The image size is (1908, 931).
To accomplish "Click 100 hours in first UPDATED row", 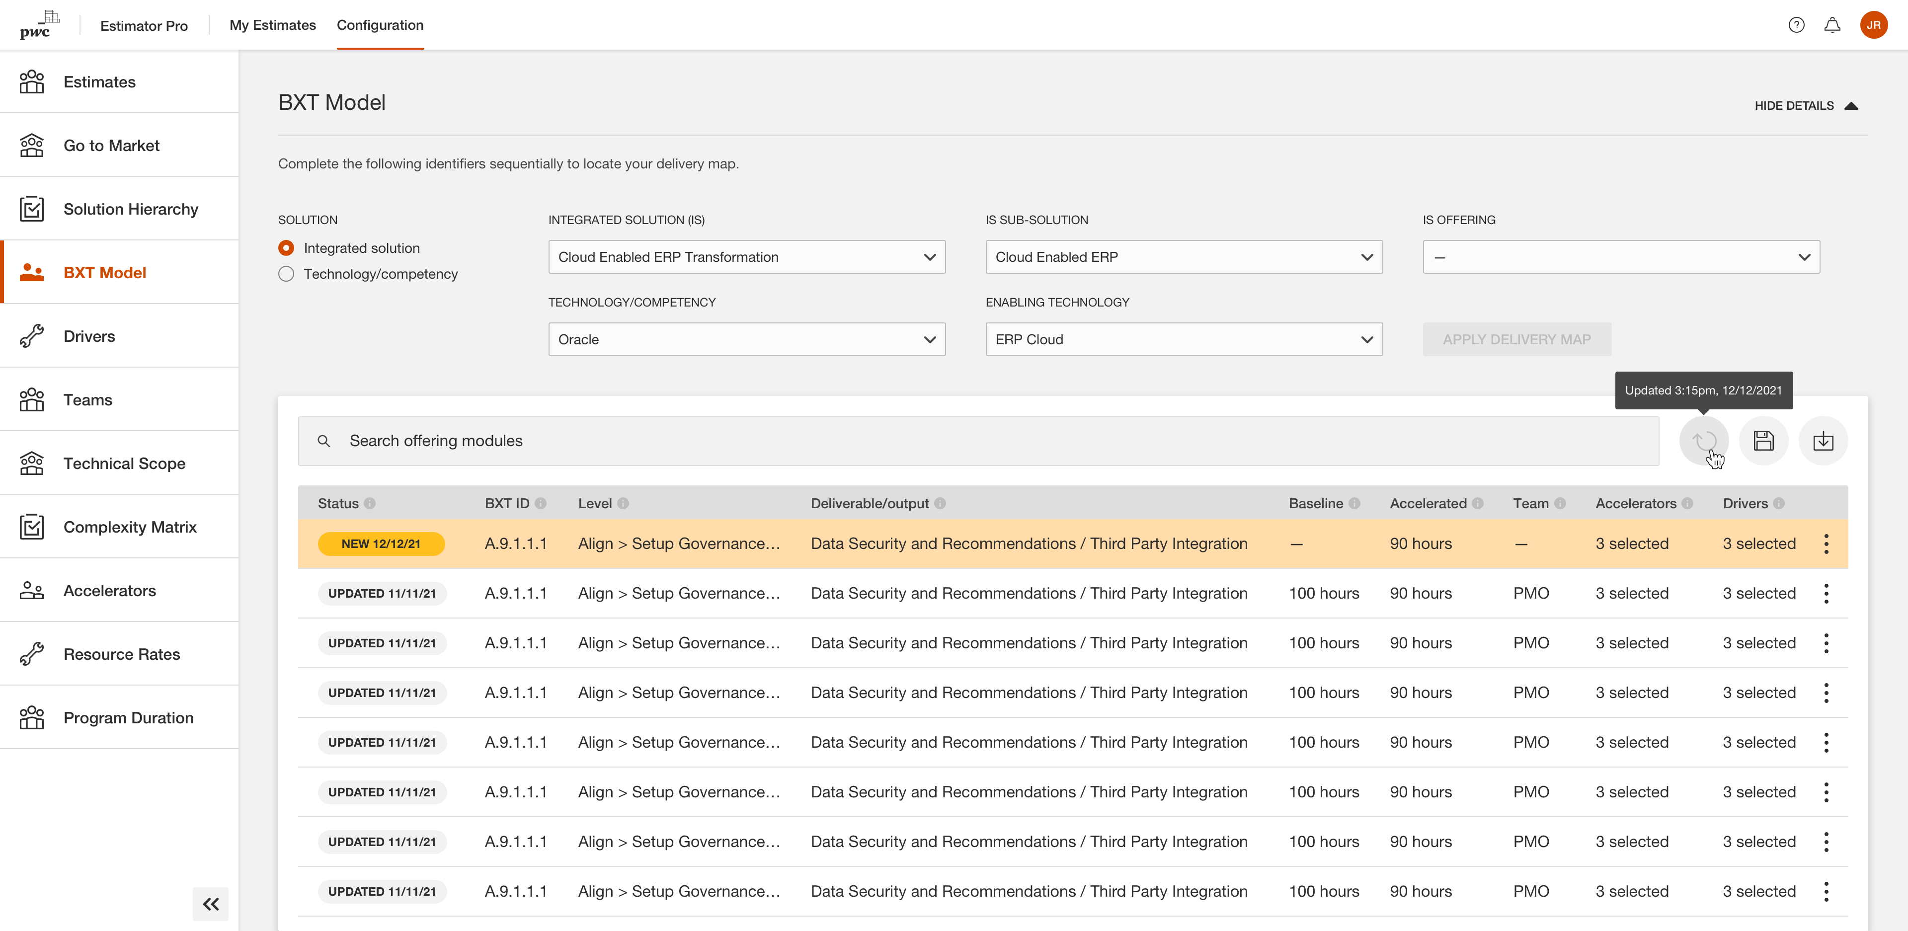I will 1324,593.
